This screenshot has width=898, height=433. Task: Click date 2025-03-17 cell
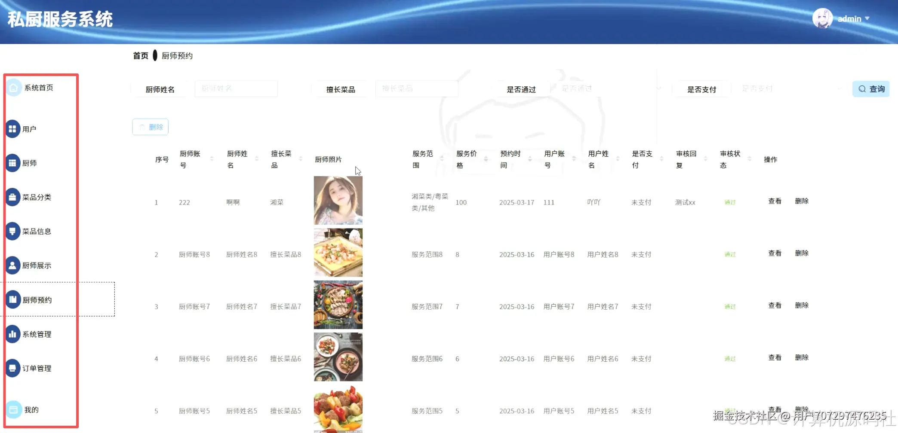pyautogui.click(x=517, y=202)
